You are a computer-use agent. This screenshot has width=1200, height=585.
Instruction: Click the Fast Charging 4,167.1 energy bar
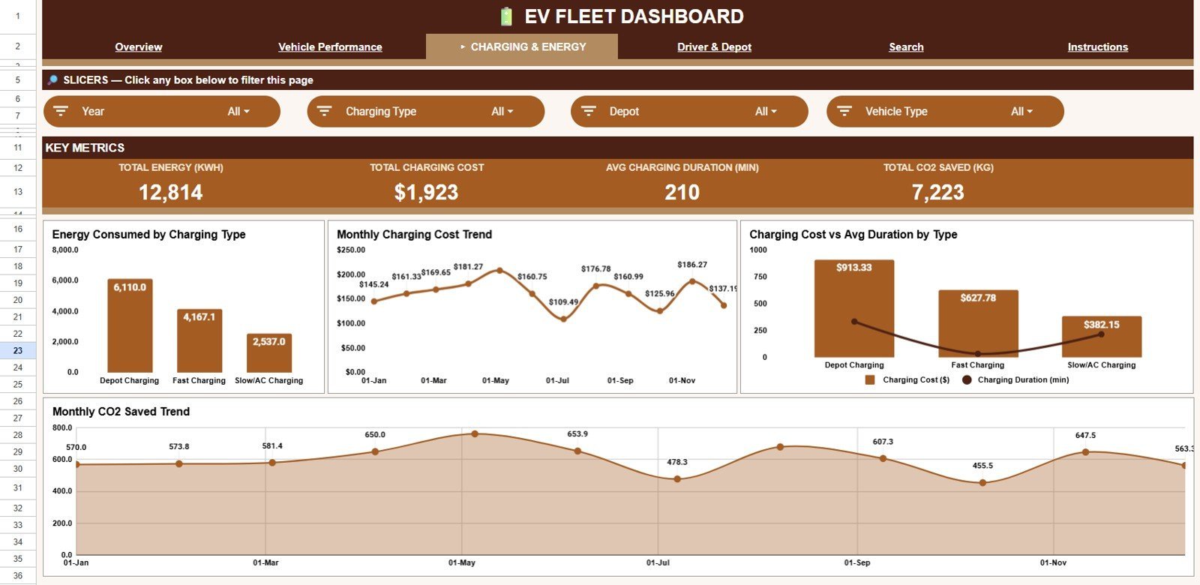[199, 341]
